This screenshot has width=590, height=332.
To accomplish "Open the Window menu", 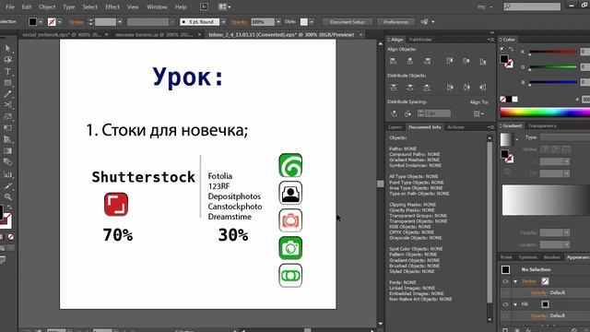I will (x=157, y=6).
